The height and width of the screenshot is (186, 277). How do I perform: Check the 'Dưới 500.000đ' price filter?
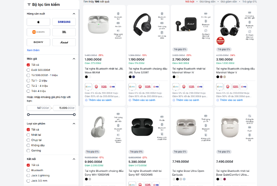(x=28, y=70)
